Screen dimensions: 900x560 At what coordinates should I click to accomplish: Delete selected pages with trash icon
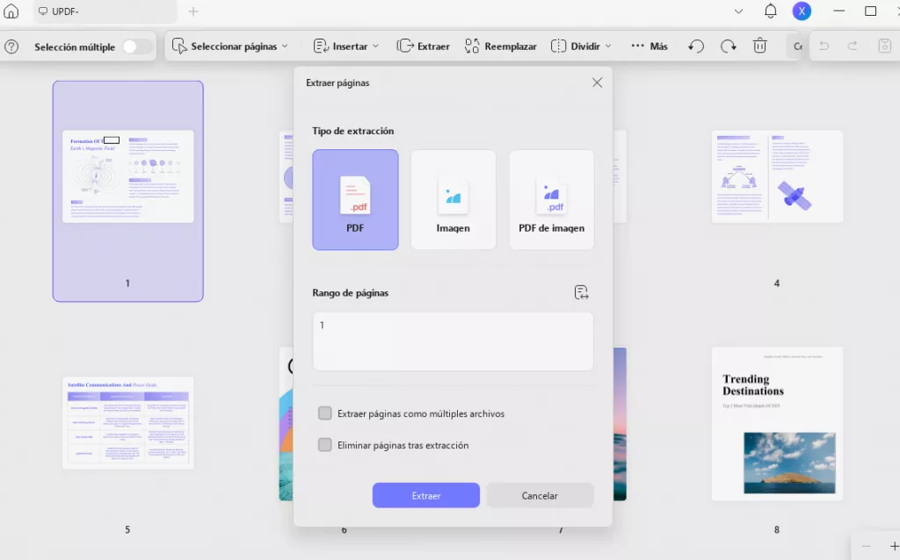[x=760, y=46]
